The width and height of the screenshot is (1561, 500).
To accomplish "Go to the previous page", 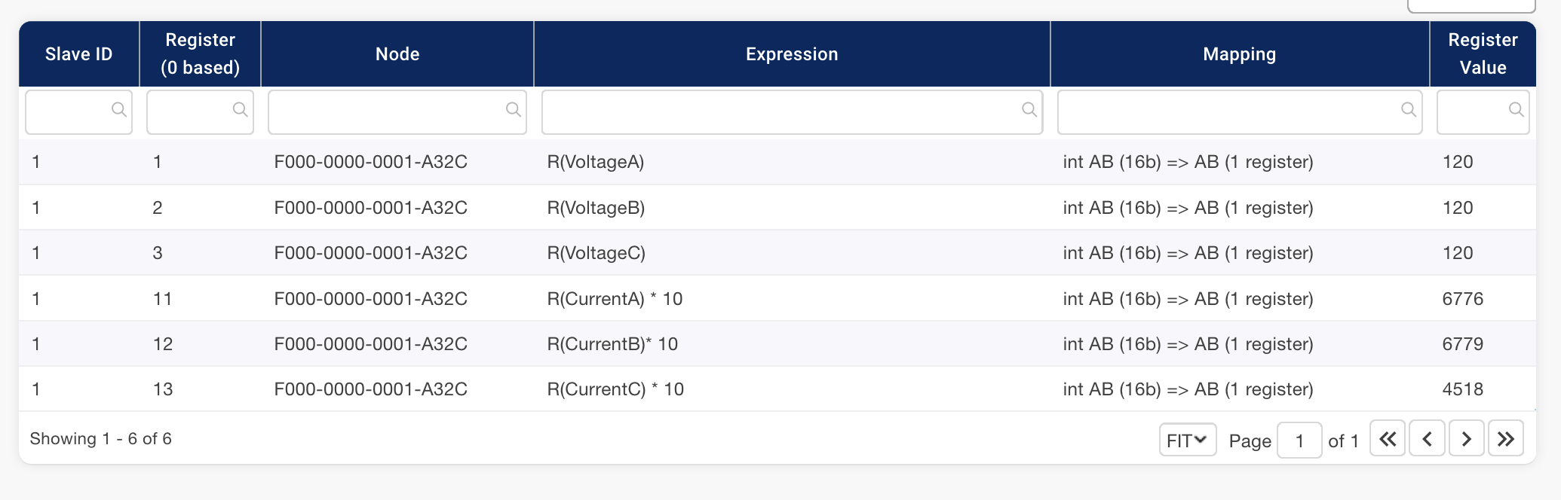I will point(1427,439).
